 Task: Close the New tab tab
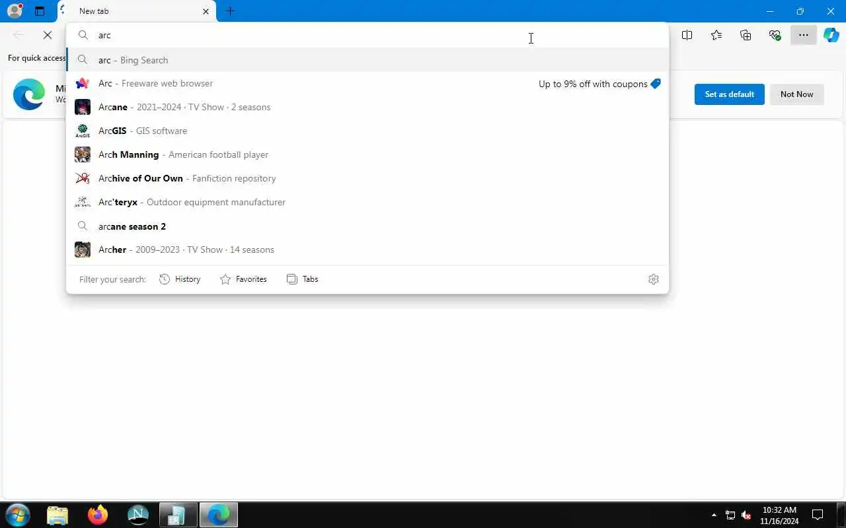click(x=206, y=11)
